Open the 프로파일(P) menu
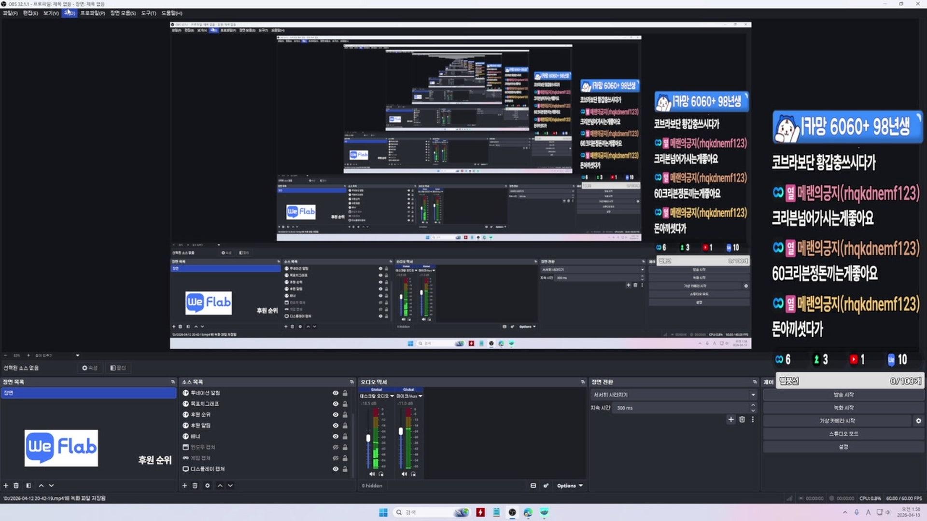The width and height of the screenshot is (927, 521). (92, 13)
